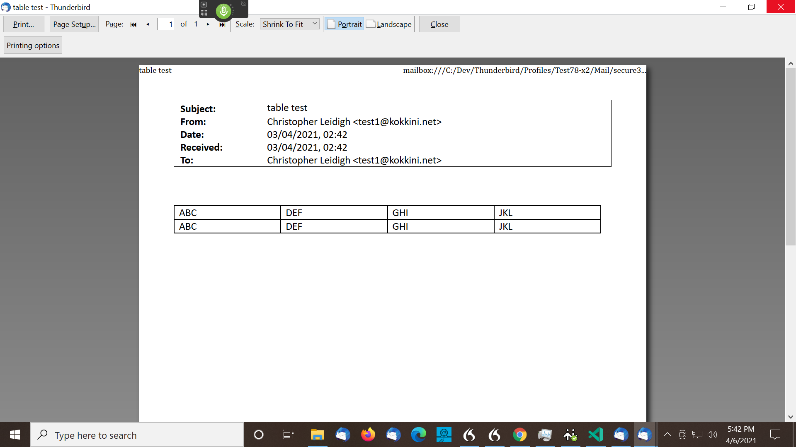796x447 pixels.
Task: Open Google Chrome from taskbar
Action: (519, 435)
